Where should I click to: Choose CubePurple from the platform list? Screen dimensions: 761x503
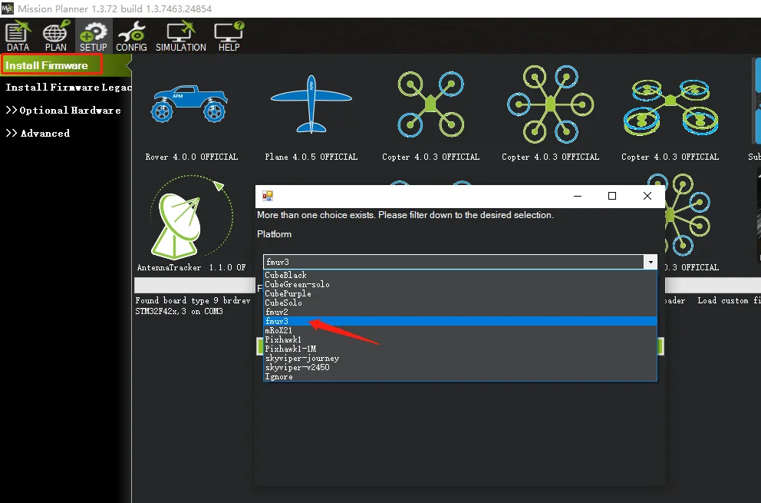point(460,293)
